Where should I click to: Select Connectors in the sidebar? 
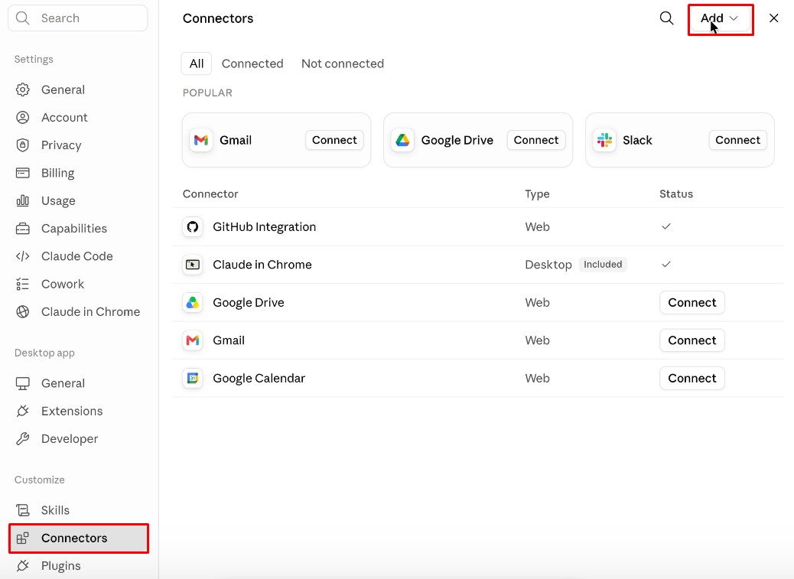click(79, 538)
